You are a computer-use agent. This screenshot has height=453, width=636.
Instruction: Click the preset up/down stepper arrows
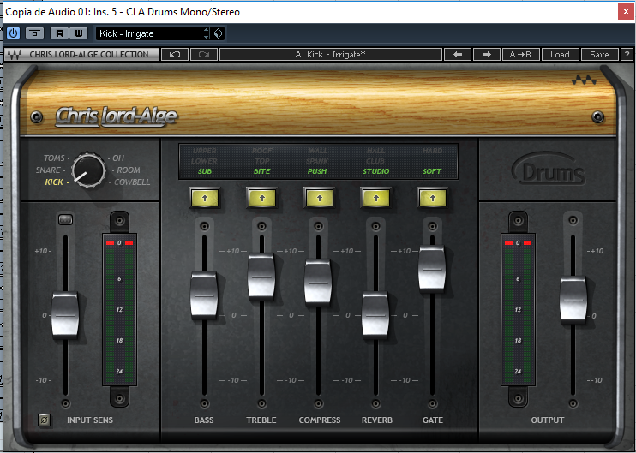pos(206,33)
